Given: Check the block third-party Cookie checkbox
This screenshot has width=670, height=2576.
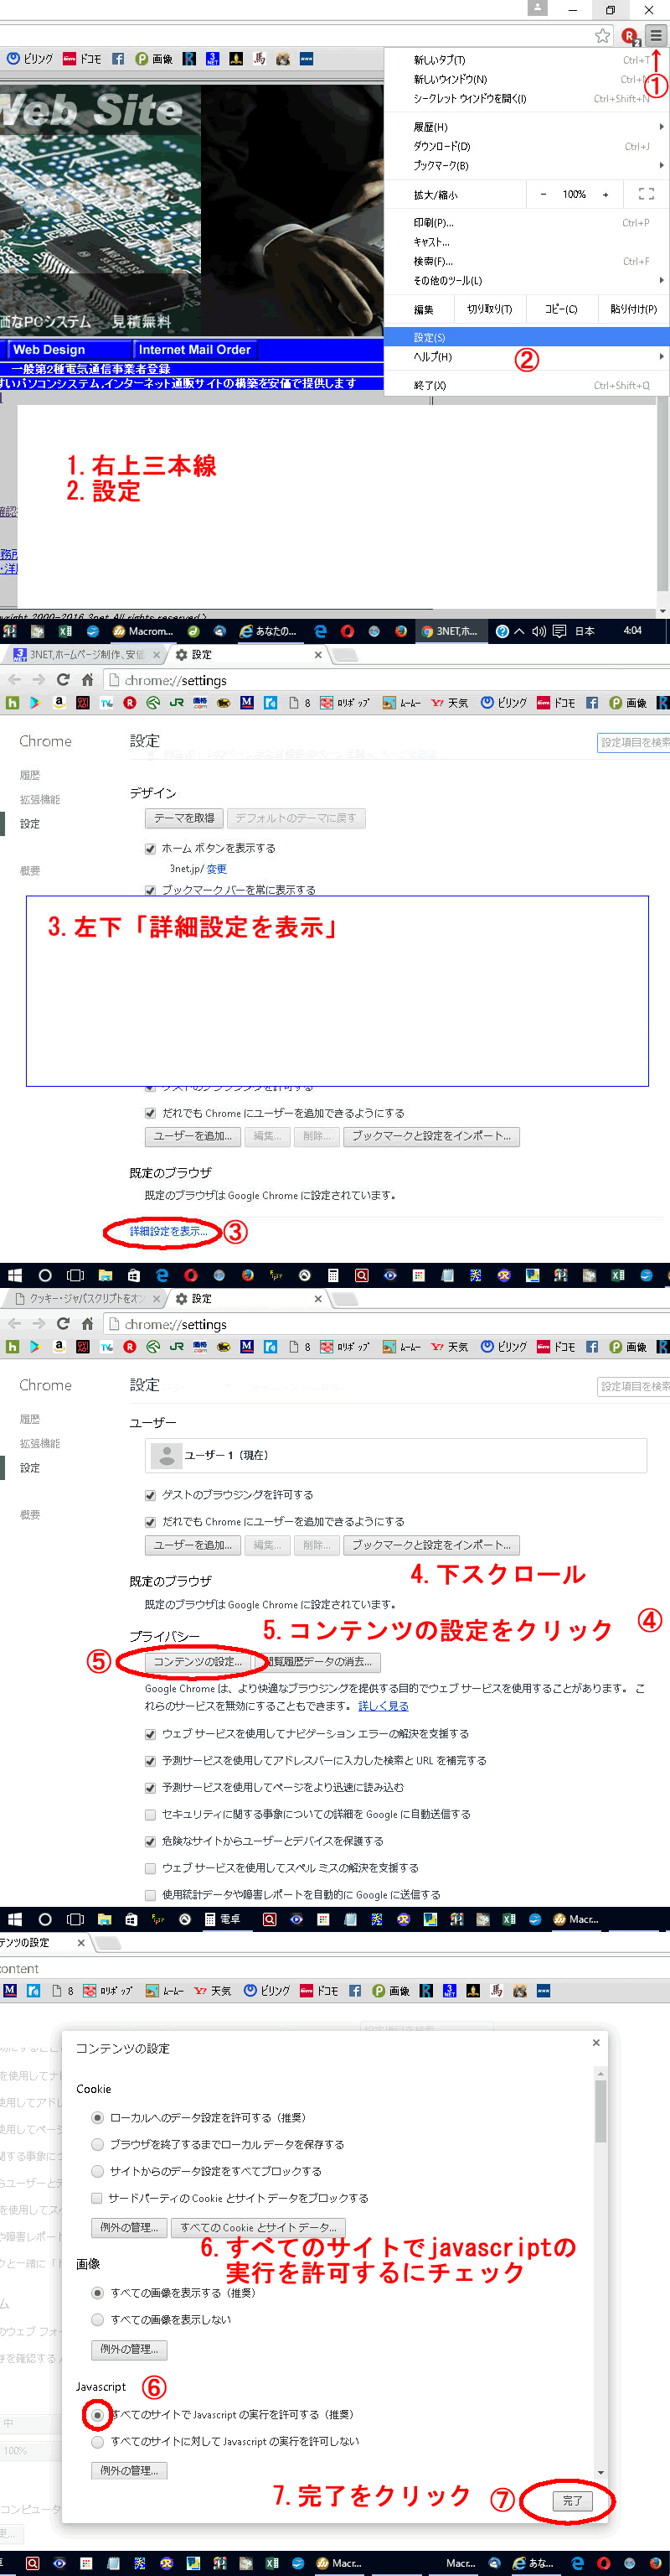Looking at the screenshot, I should 97,2198.
